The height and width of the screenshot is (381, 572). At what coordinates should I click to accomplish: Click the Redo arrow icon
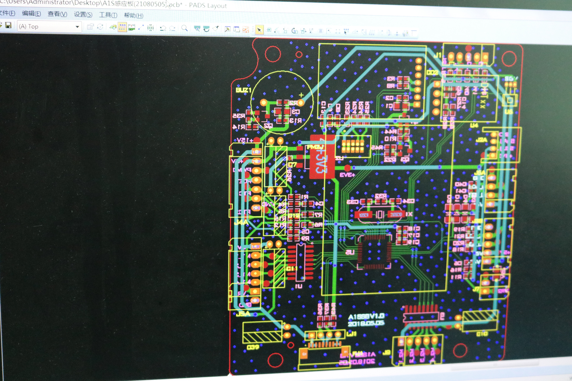tap(172, 28)
